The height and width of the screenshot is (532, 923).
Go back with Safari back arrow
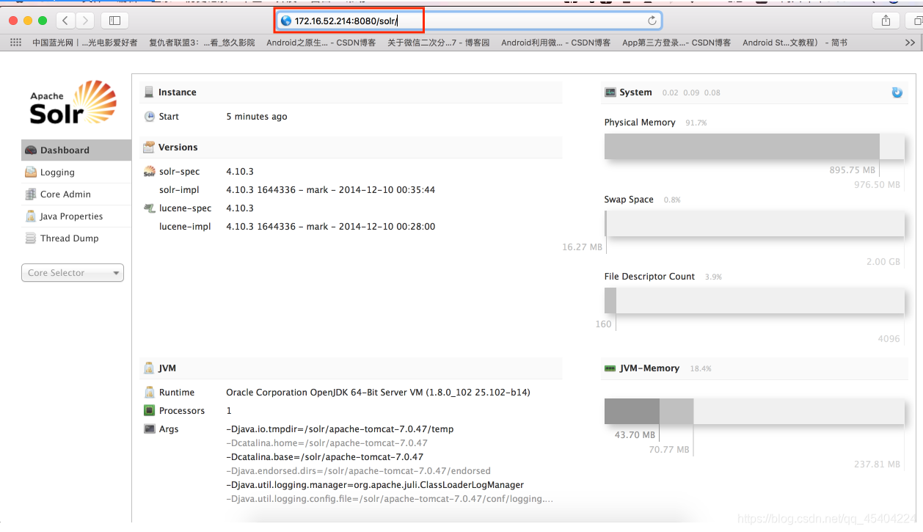[x=66, y=21]
